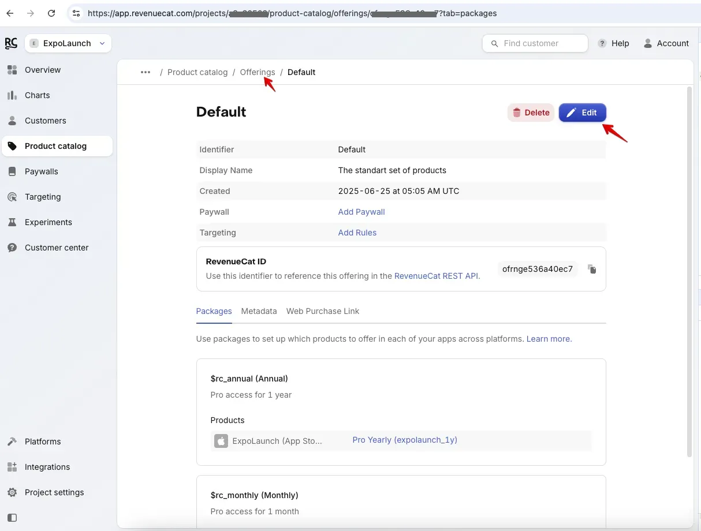Click the Help question mark icon

(x=602, y=43)
